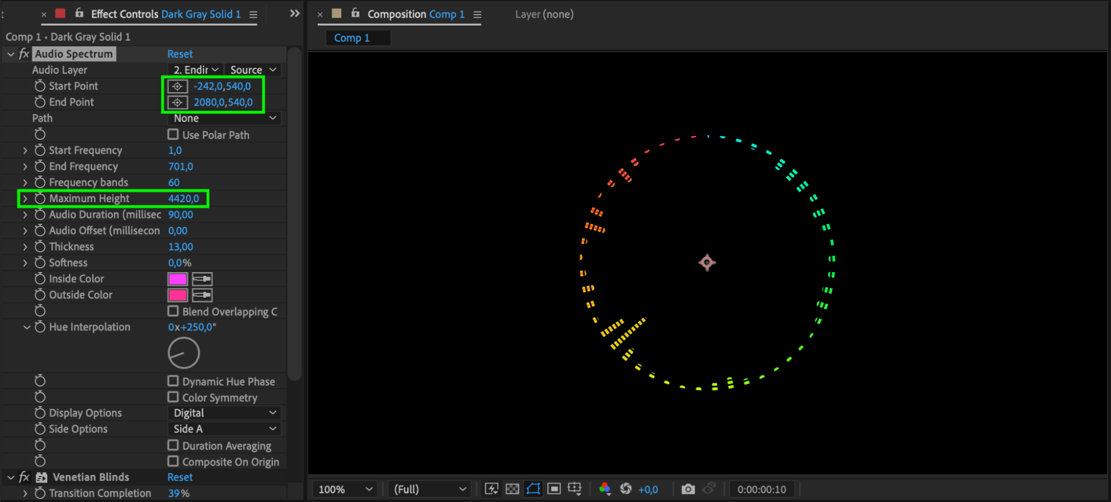Check the Composite On Origin option
This screenshot has height=502, width=1111.
tap(173, 461)
